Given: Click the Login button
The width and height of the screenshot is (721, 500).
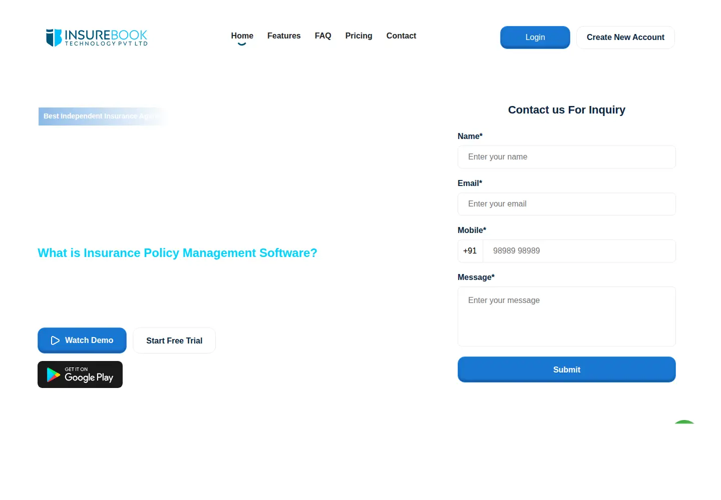Looking at the screenshot, I should [x=535, y=37].
